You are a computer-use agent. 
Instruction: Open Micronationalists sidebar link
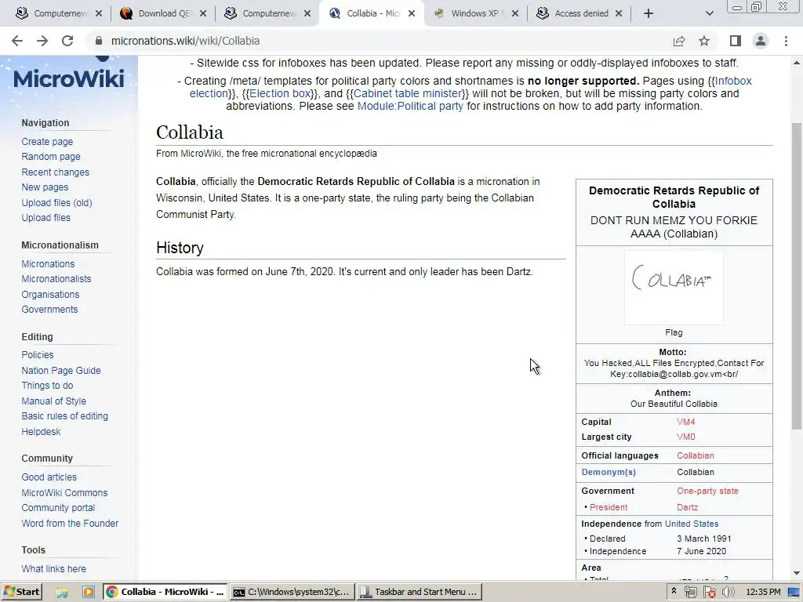[x=56, y=279]
